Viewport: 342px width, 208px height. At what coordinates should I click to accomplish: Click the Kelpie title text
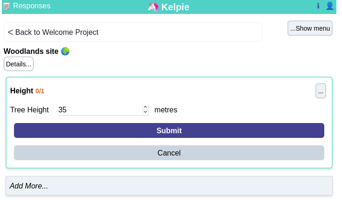click(175, 7)
